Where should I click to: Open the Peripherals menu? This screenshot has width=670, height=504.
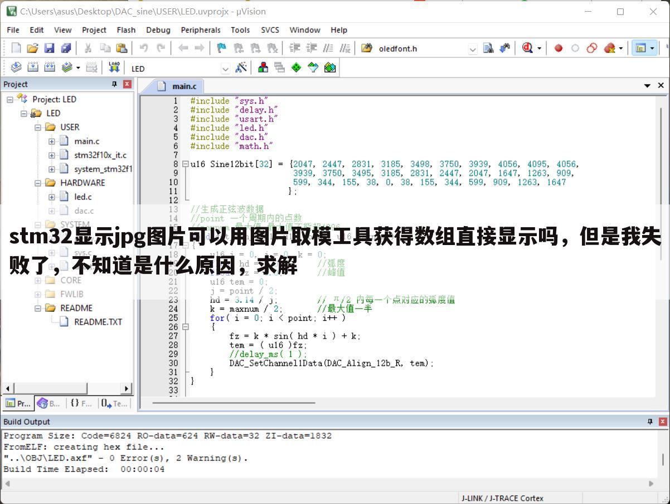click(201, 30)
